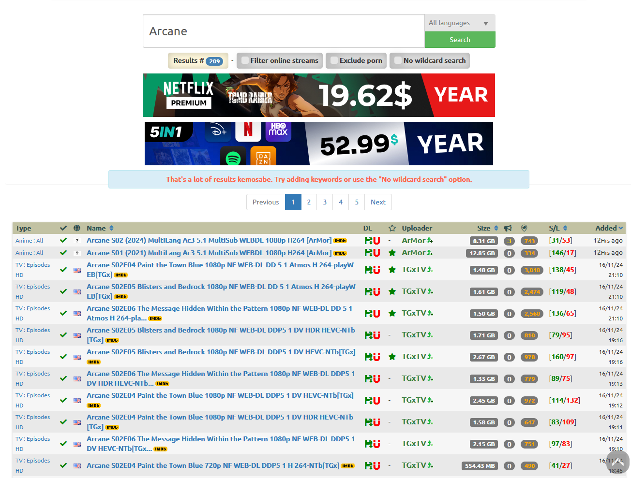This screenshot has width=631, height=478.
Task: Click IMDb badge on Arcane S02E04 720p row
Action: tap(347, 466)
